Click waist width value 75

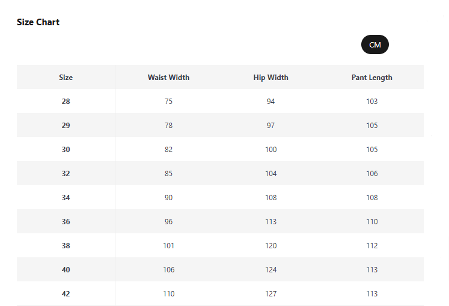168,102
